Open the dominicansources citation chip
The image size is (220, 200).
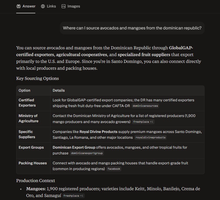(145, 106)
